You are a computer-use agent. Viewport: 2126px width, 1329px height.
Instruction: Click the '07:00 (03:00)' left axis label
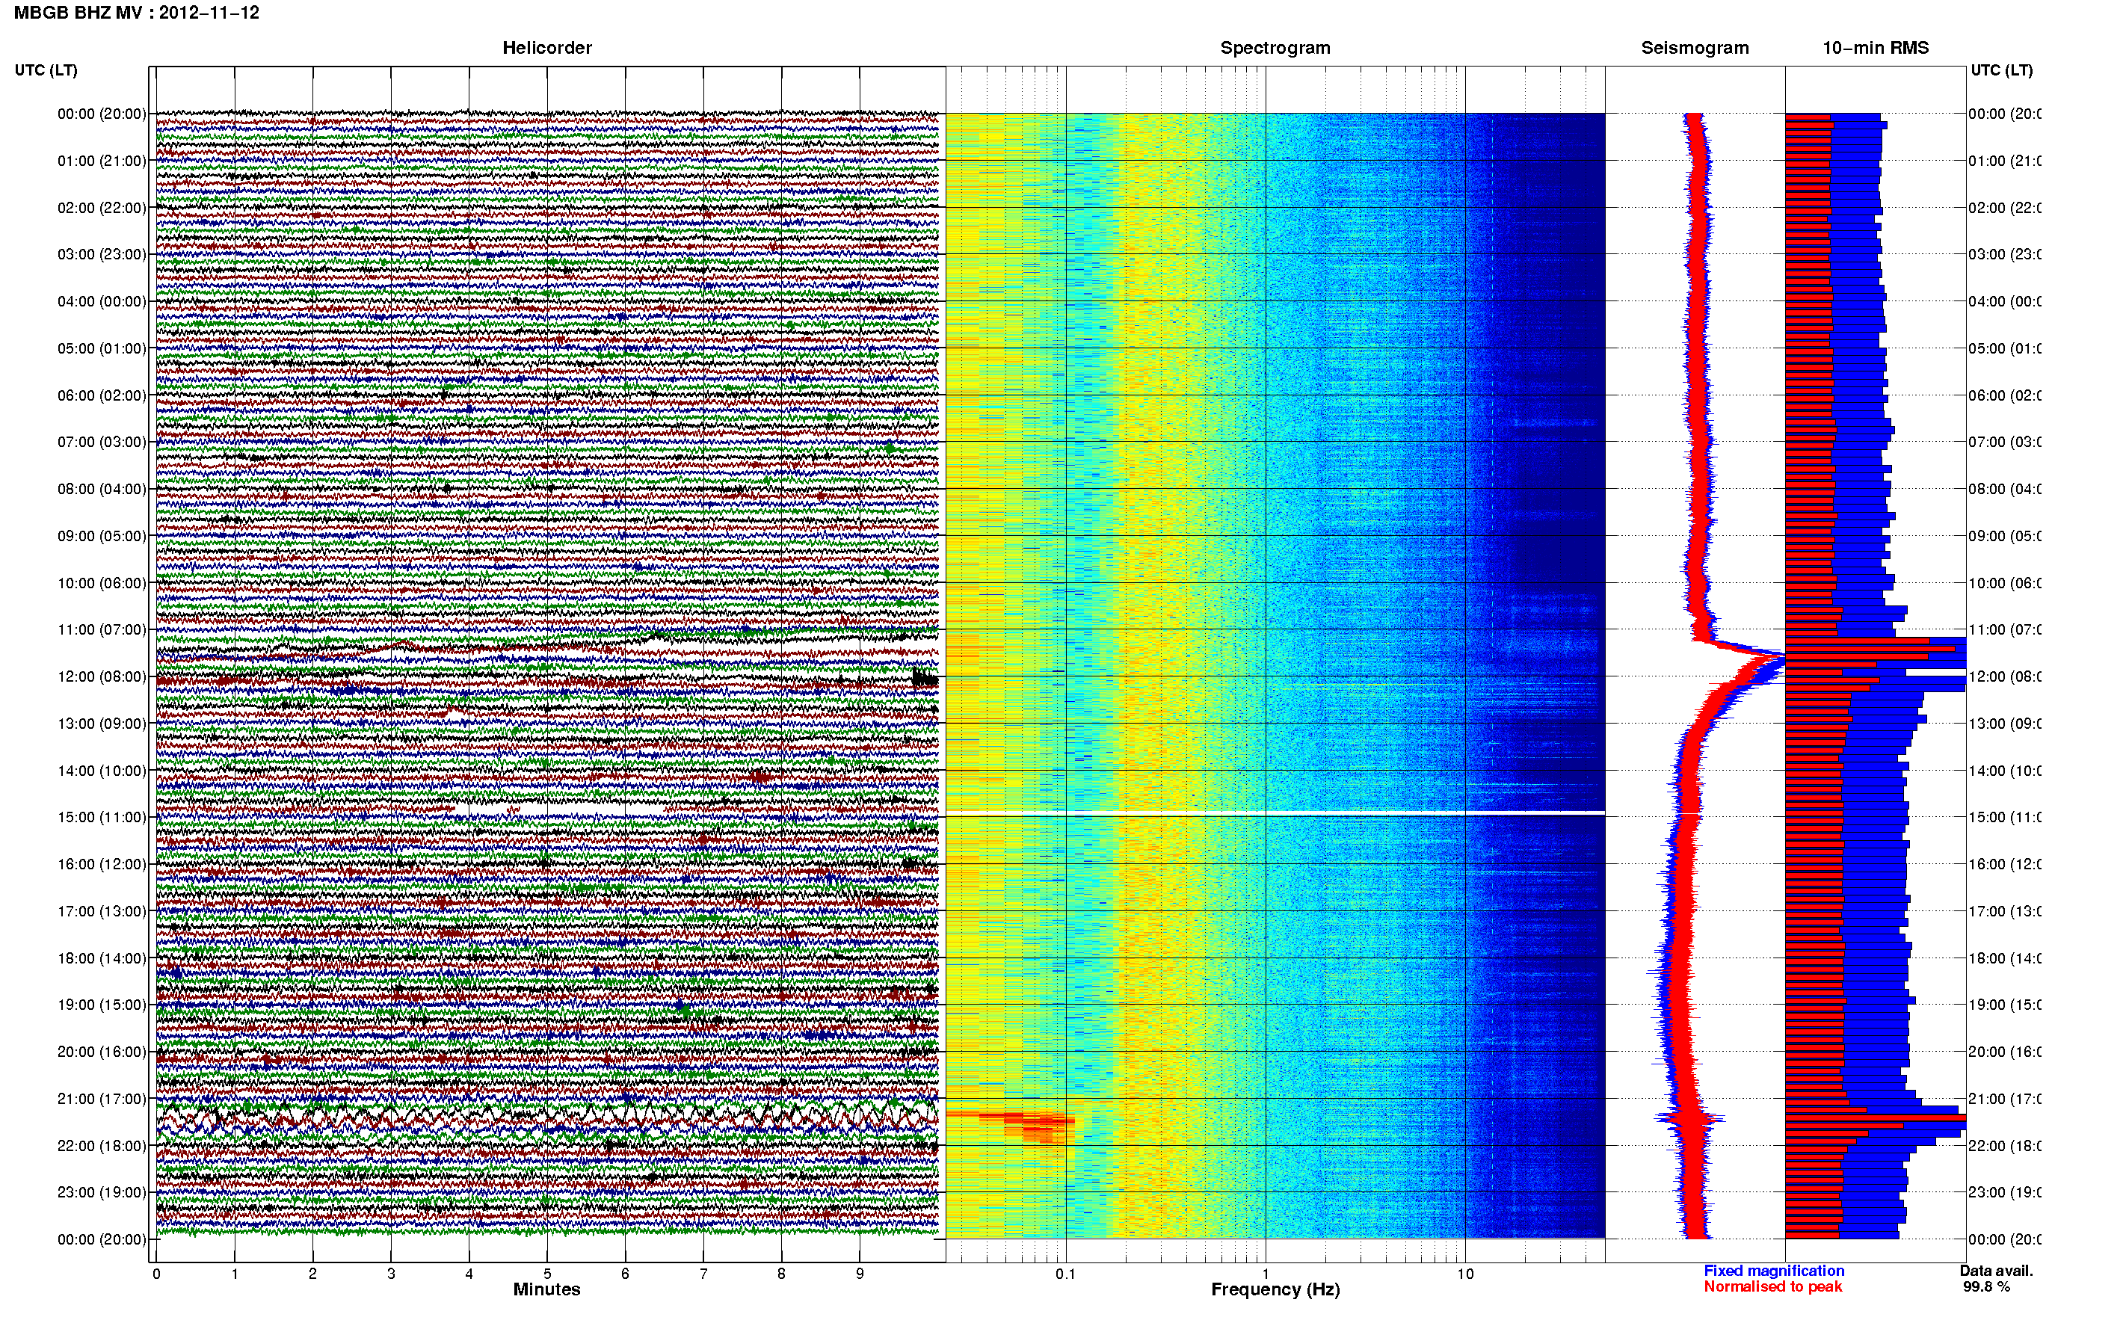pos(102,442)
